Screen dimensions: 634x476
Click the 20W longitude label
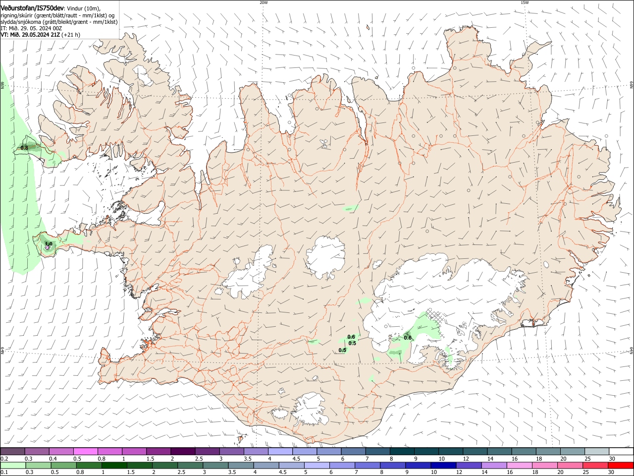click(264, 2)
